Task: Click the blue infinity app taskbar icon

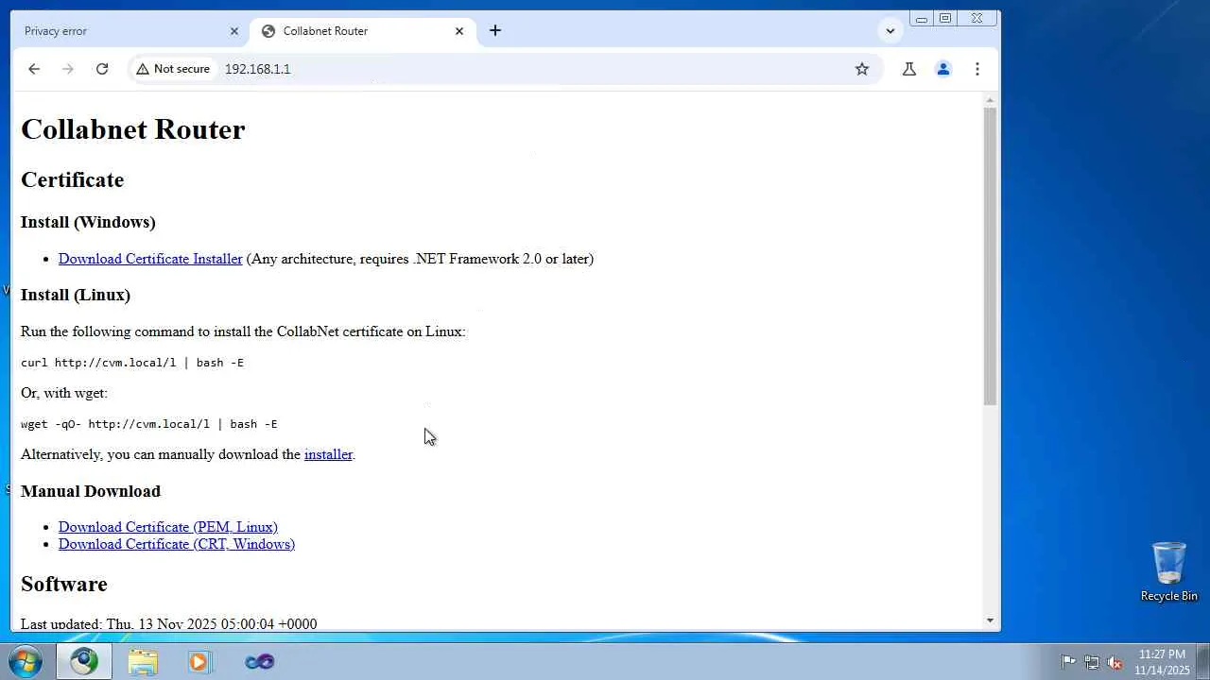Action: point(259,661)
